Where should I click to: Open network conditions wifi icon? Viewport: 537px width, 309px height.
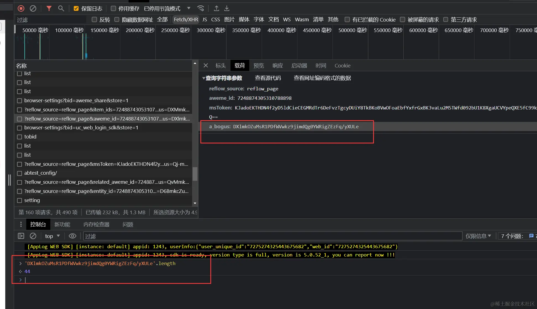tap(201, 9)
